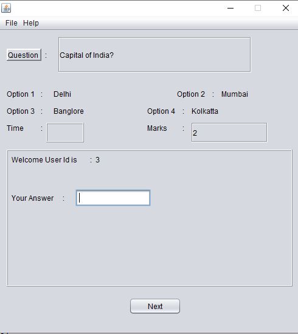Click the Time field box
Screen dimensions: 298x334
(65, 133)
